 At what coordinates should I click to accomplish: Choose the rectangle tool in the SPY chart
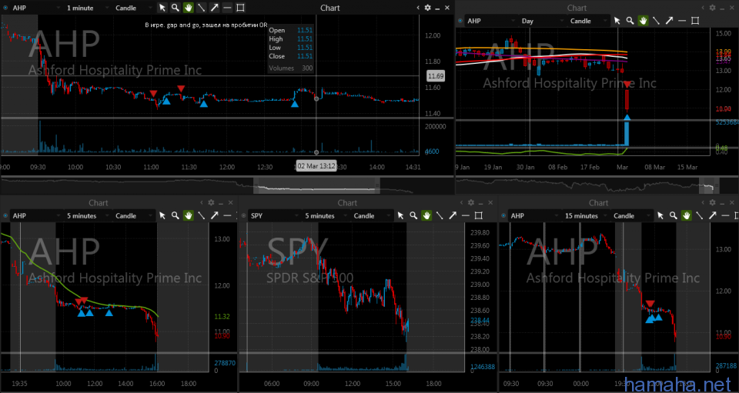point(478,215)
